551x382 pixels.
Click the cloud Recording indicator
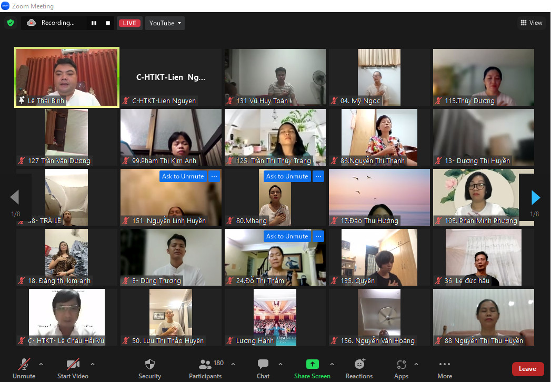click(51, 23)
